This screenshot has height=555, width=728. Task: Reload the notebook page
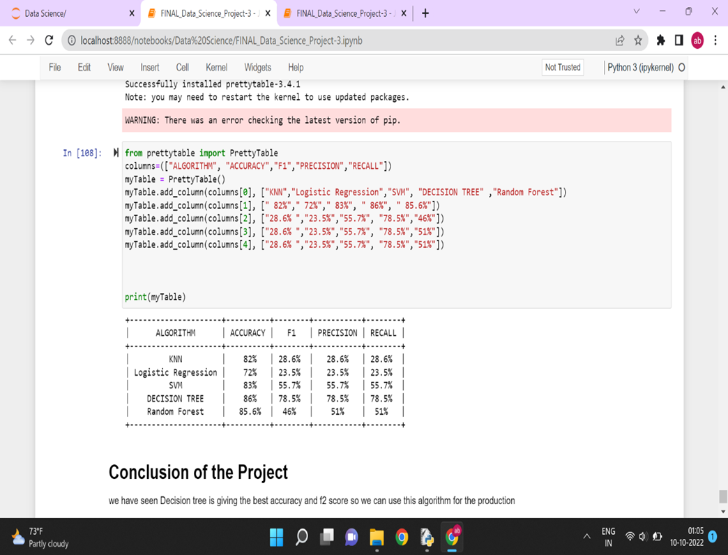coord(48,40)
